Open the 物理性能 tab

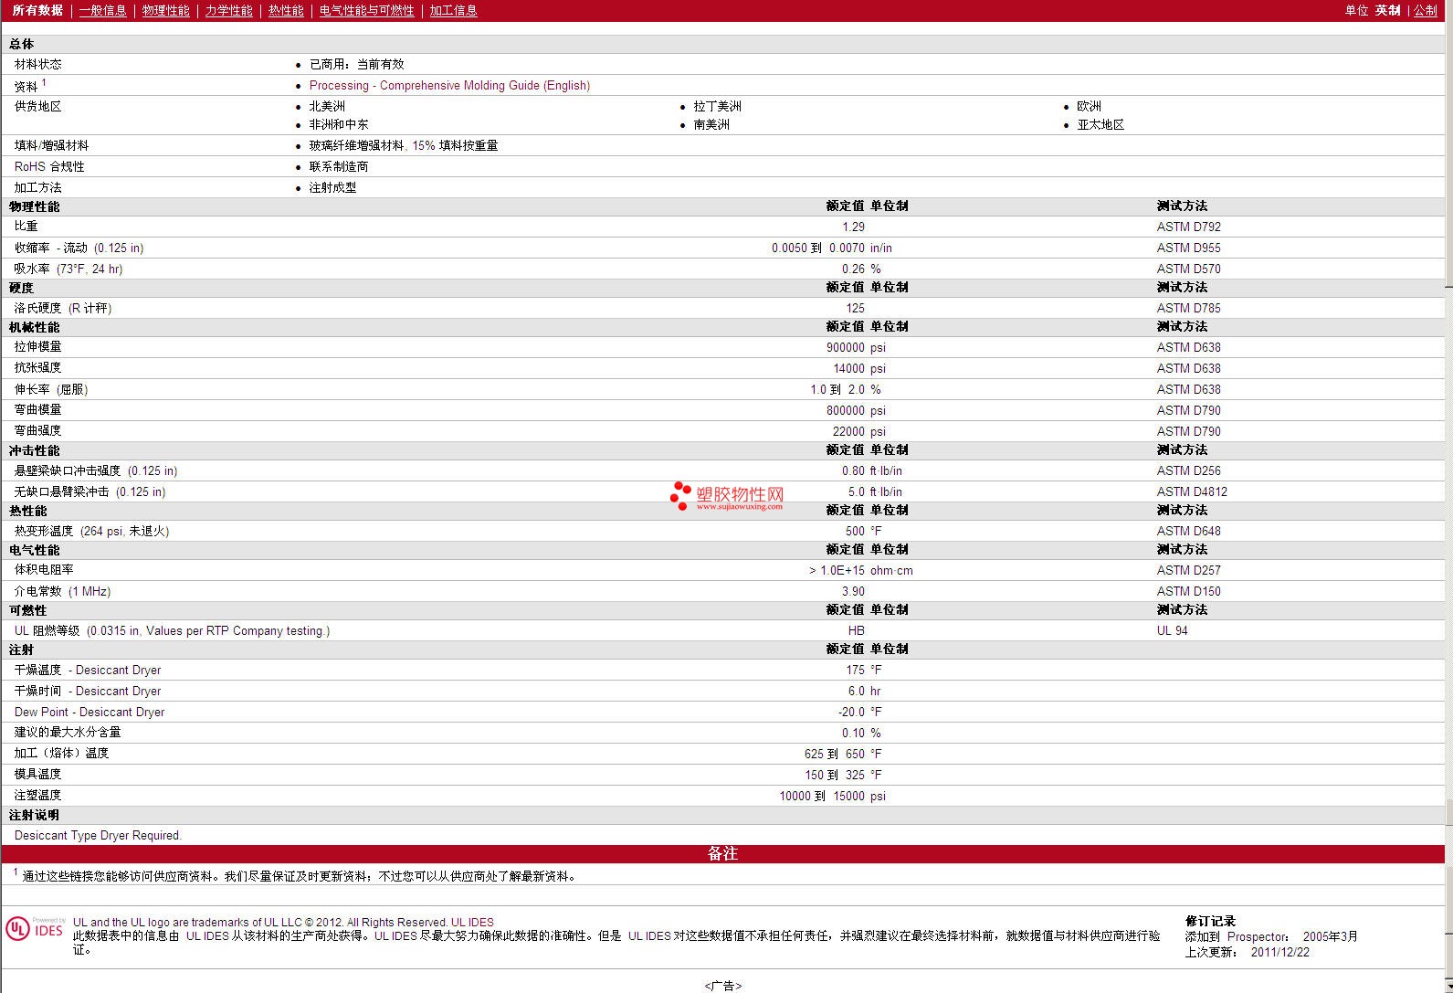(165, 10)
